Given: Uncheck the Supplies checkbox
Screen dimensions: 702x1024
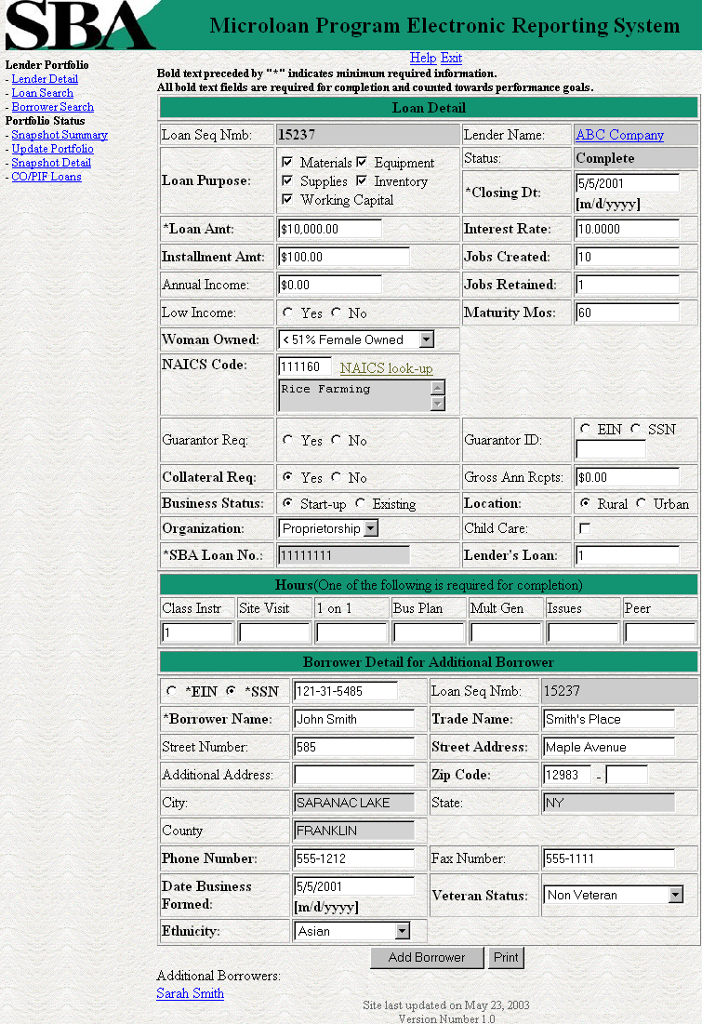Looking at the screenshot, I should [287, 180].
